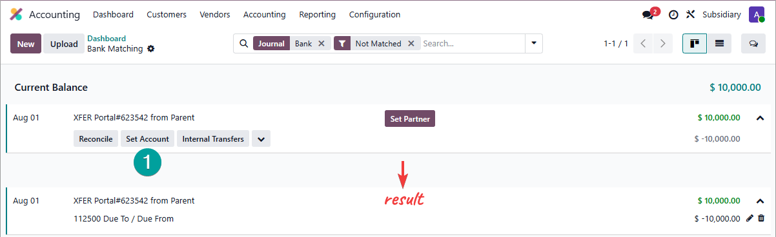Remove the Not Matched filter
Screen dimensions: 776x237
click(x=411, y=44)
